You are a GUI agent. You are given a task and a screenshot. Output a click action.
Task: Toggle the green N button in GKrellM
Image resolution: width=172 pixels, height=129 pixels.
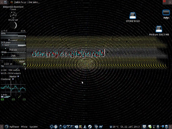pos(2,99)
